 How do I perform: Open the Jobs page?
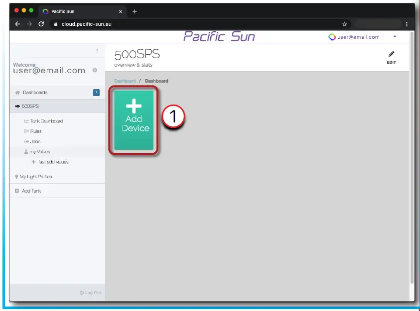[35, 141]
